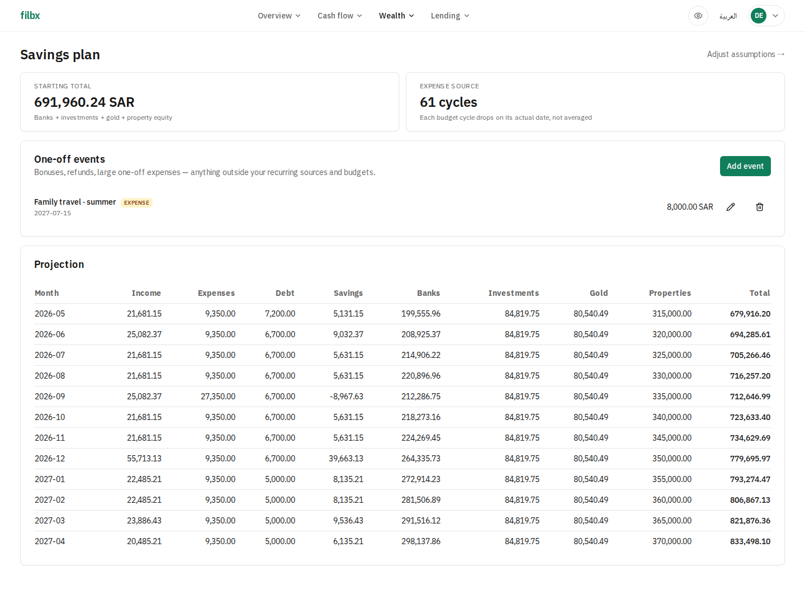Click the Savings column header
Screen dimensions: 805x604
pos(348,293)
